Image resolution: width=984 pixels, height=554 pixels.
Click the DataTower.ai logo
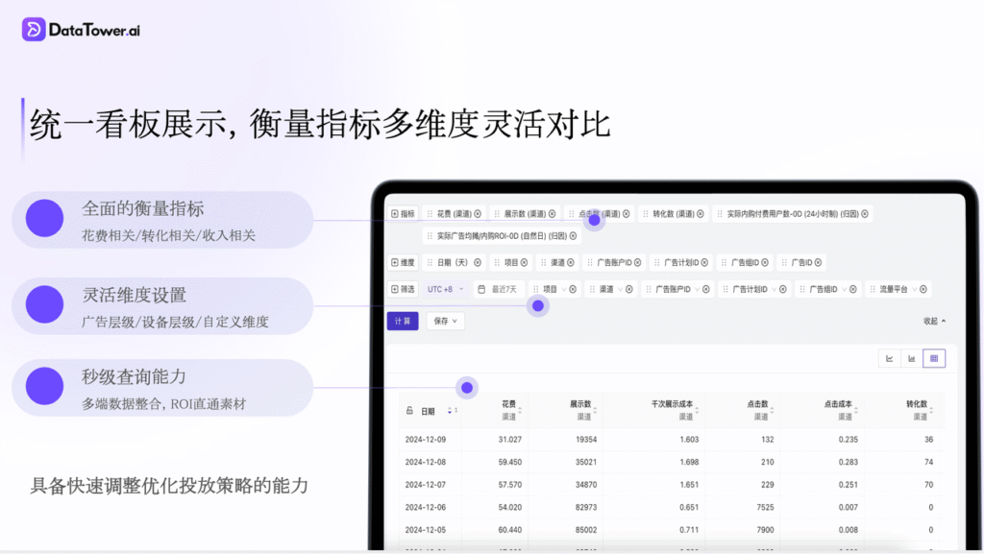point(82,30)
